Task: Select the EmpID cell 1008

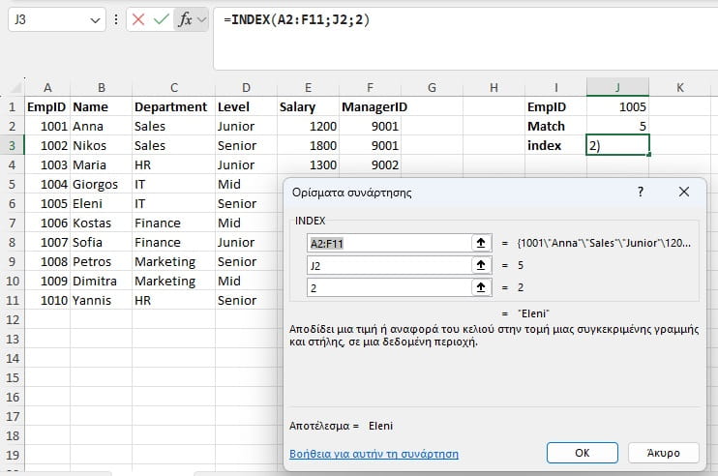Action: coord(47,262)
